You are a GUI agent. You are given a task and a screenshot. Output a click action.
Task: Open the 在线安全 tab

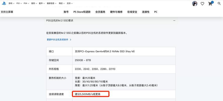click(132, 12)
